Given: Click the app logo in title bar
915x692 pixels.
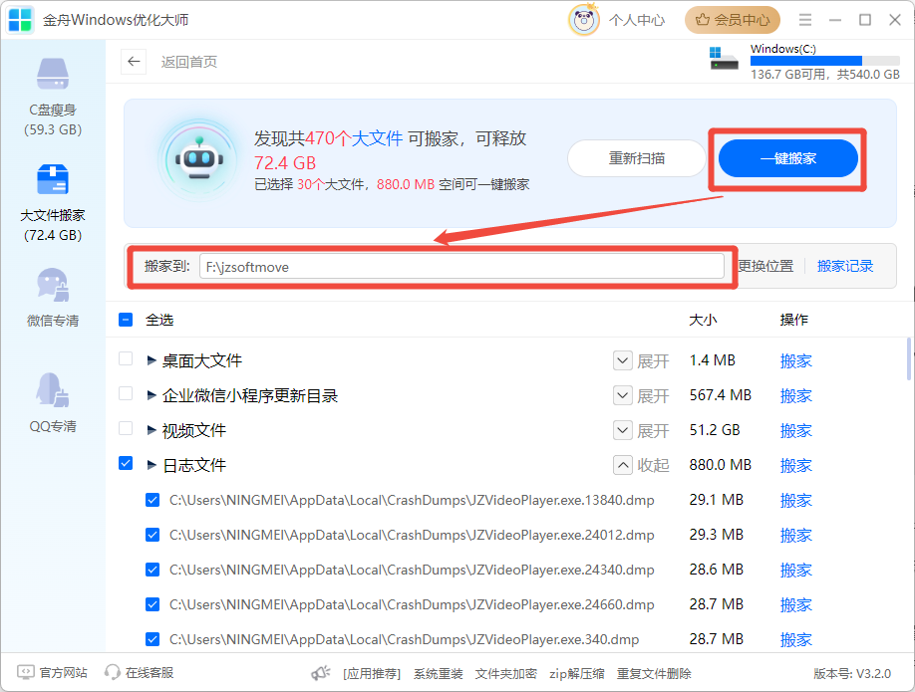Looking at the screenshot, I should pyautogui.click(x=20, y=20).
